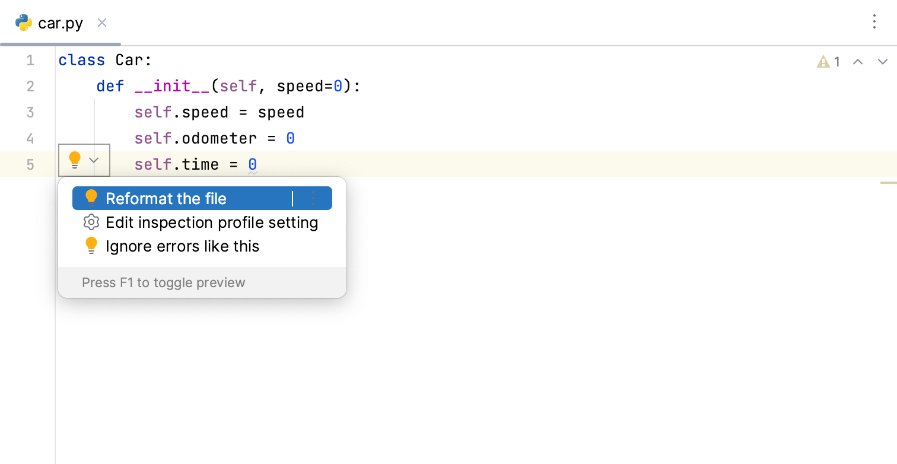The image size is (897, 464).
Task: Click the "Press F1 to toggle preview" hint
Action: coord(163,282)
